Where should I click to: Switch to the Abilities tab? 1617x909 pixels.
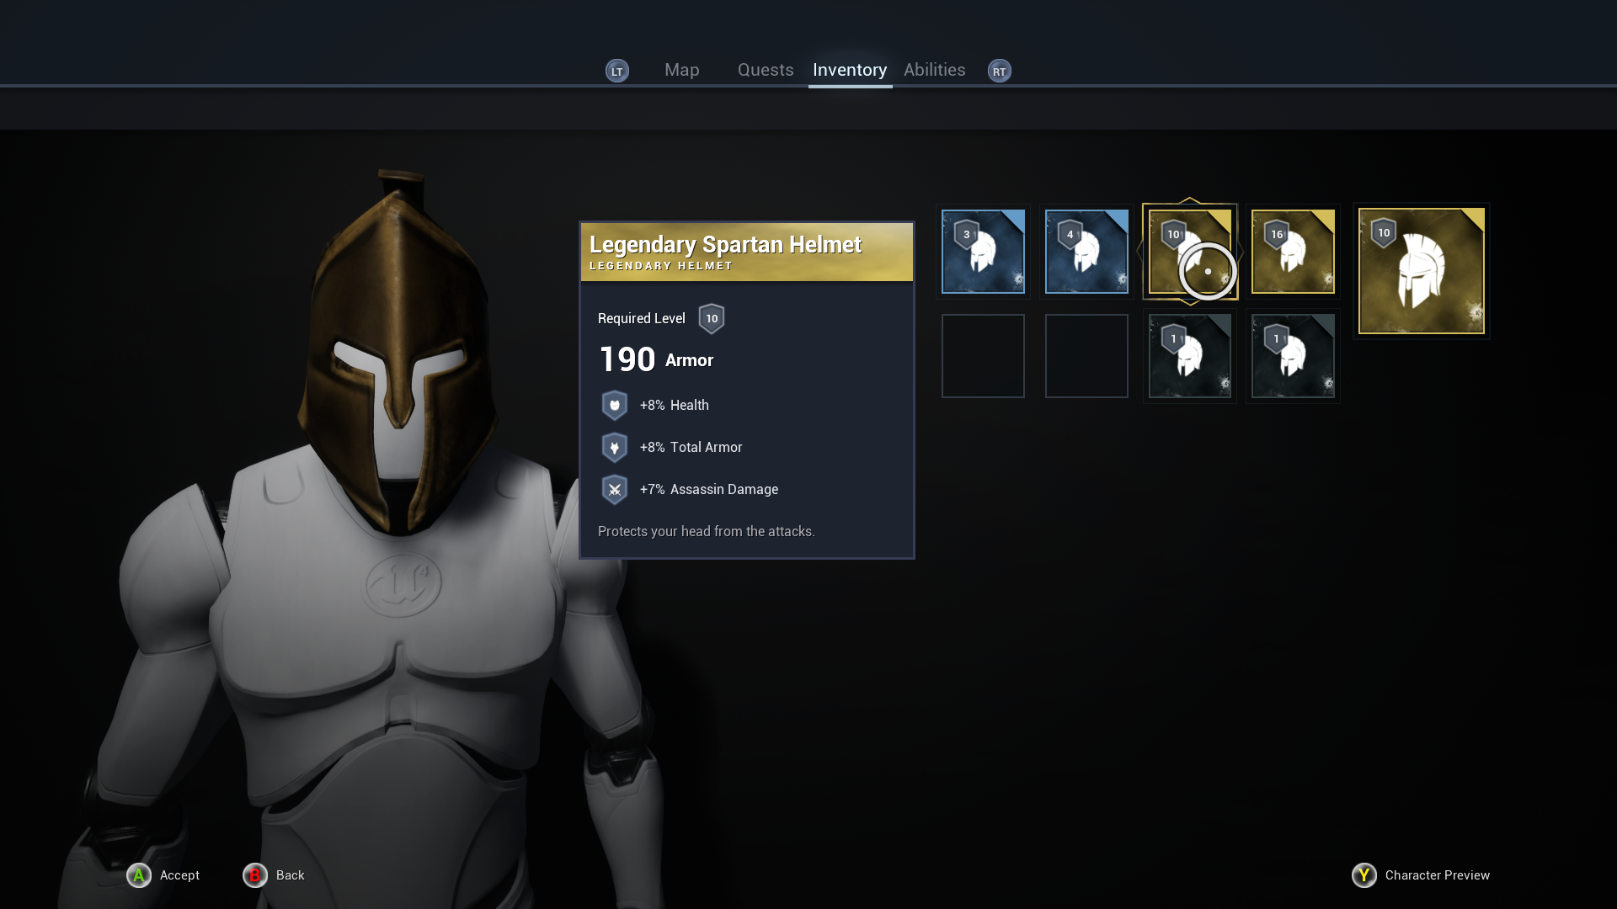[934, 70]
